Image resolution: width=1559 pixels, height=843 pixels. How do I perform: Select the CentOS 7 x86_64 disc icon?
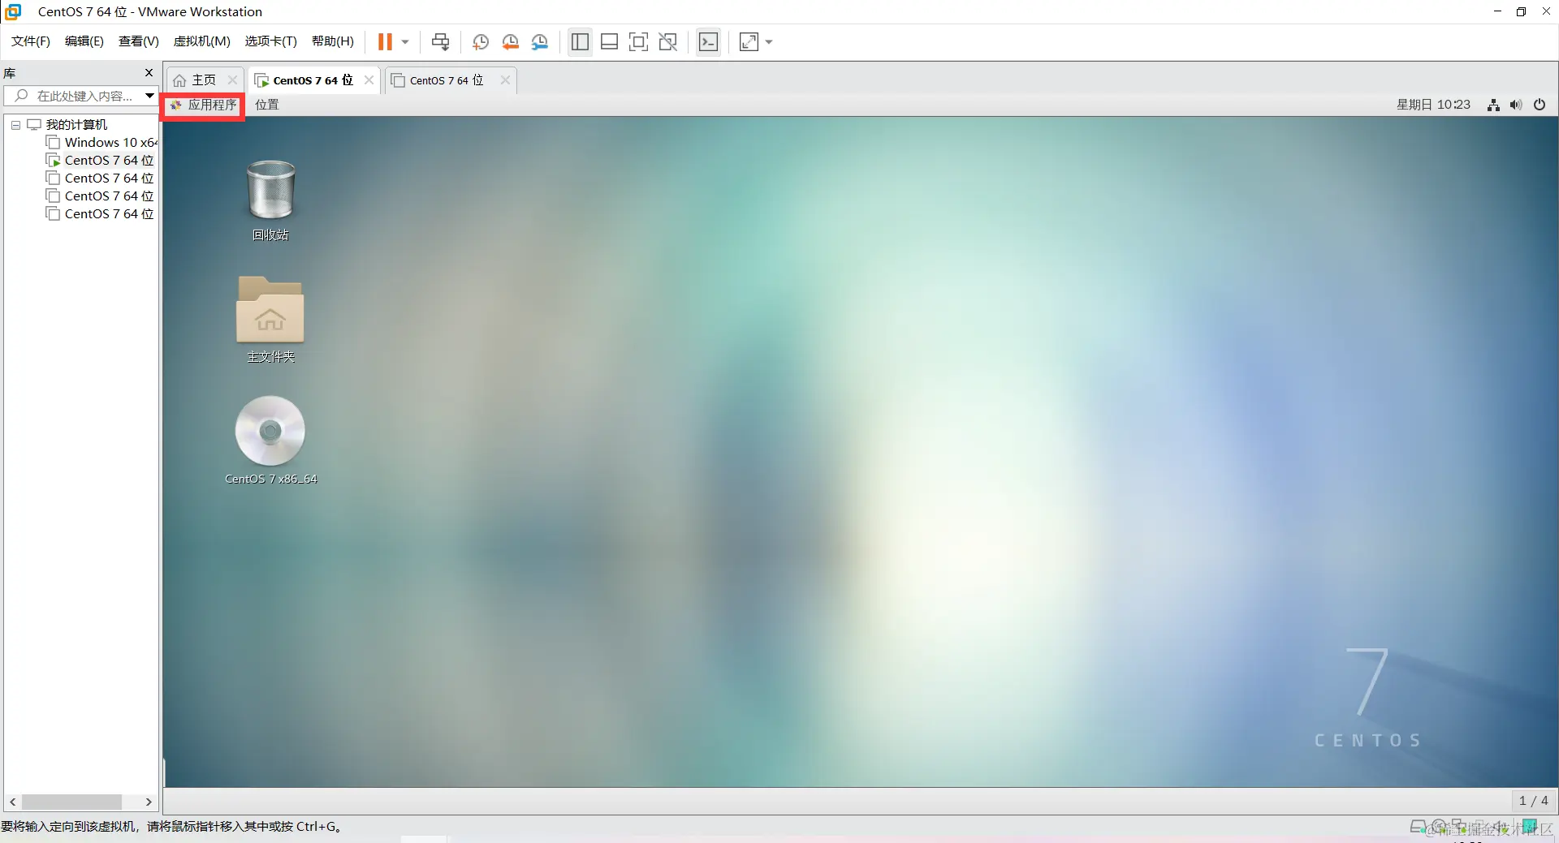pos(270,441)
